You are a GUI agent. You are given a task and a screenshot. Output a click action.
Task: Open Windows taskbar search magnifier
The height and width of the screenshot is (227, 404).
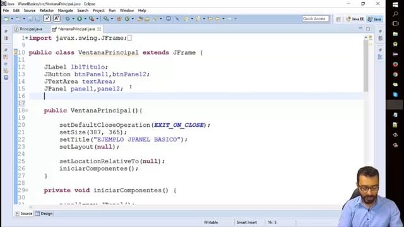tap(395, 14)
